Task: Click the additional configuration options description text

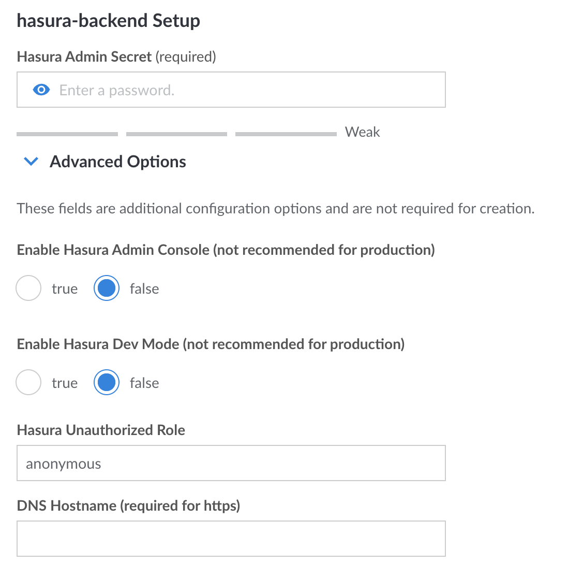Action: 276,209
